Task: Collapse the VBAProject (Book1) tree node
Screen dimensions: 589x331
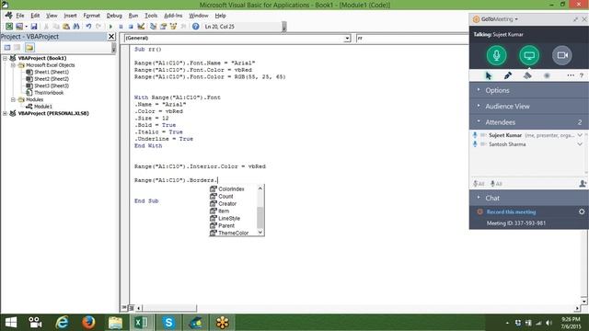Action: [6, 58]
